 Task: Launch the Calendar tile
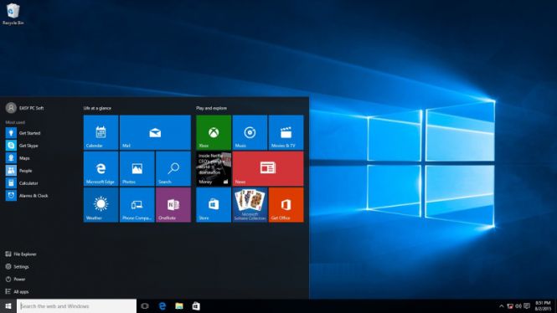pyautogui.click(x=101, y=132)
